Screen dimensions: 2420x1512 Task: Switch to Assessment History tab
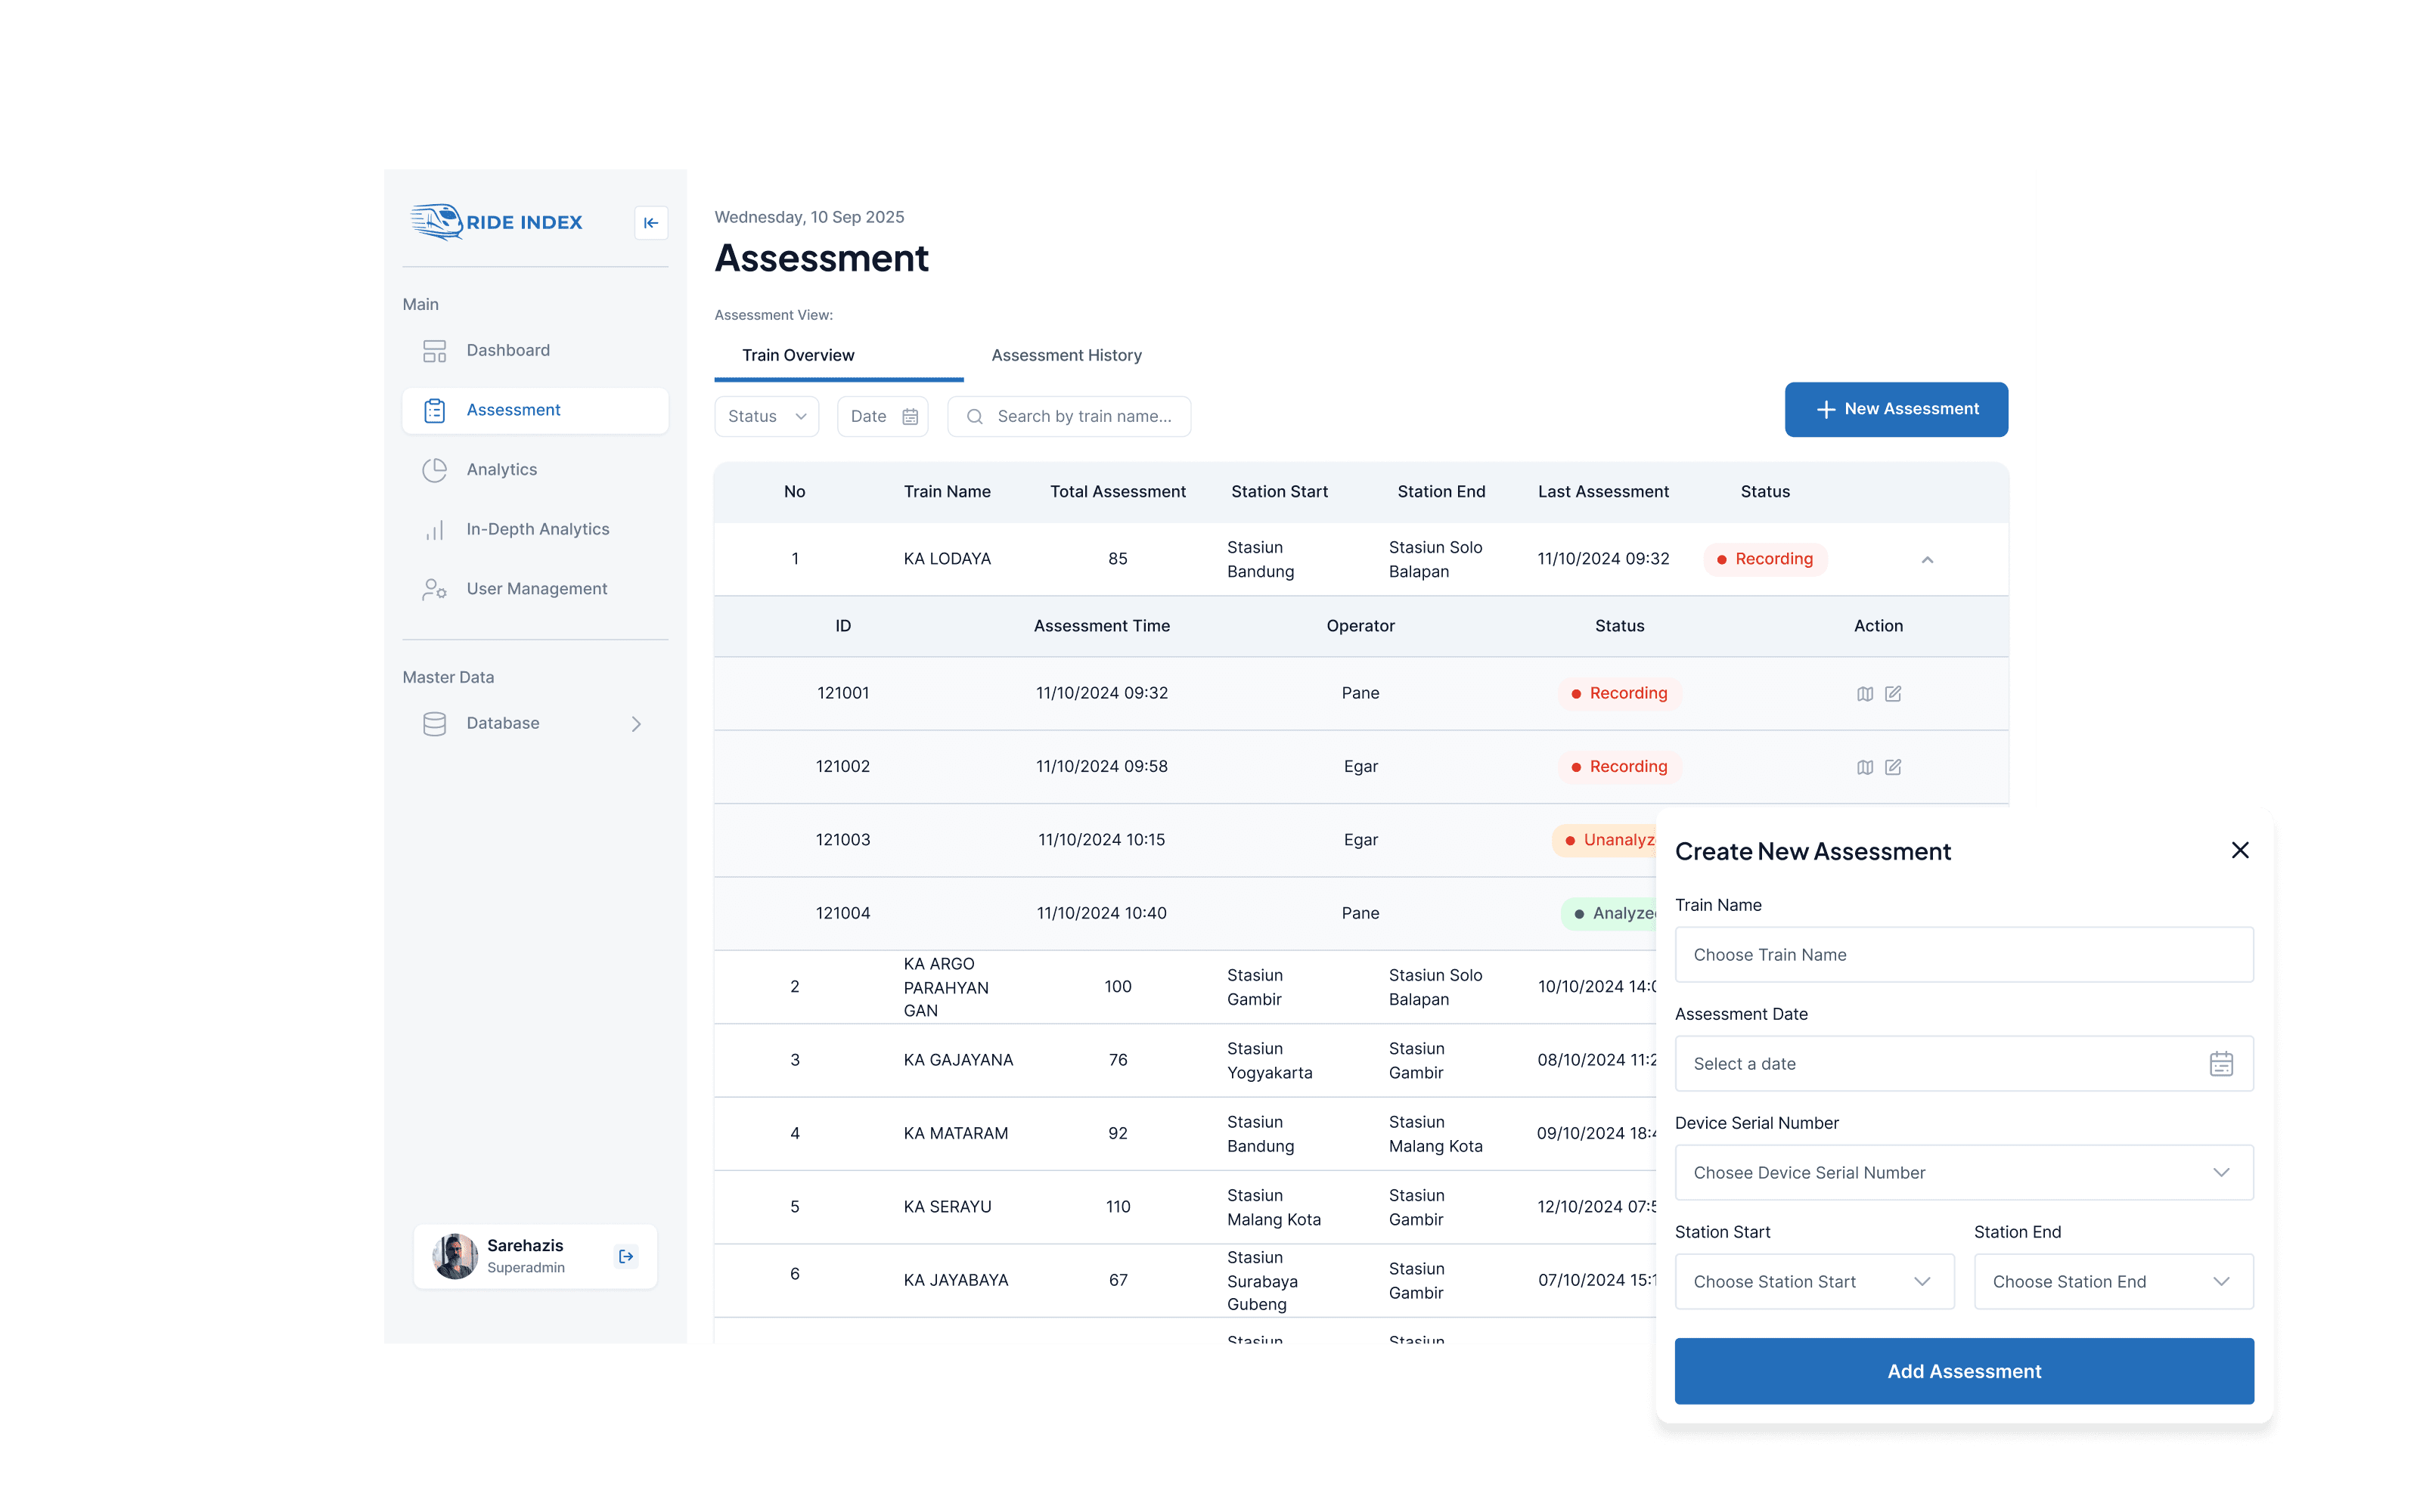click(x=1066, y=356)
